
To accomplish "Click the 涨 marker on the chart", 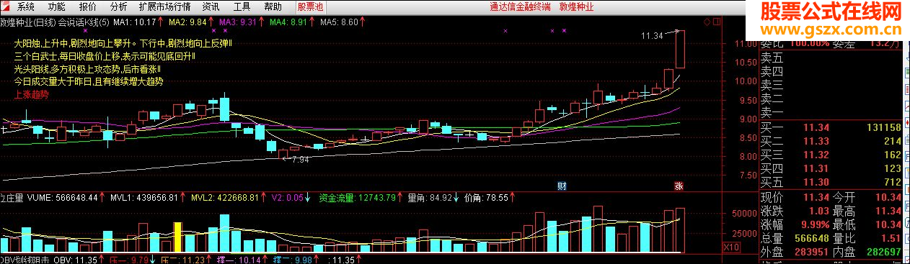I will pyautogui.click(x=679, y=186).
